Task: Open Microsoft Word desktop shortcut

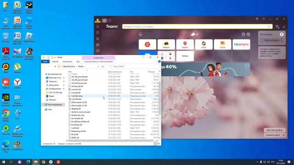Action: [17, 38]
